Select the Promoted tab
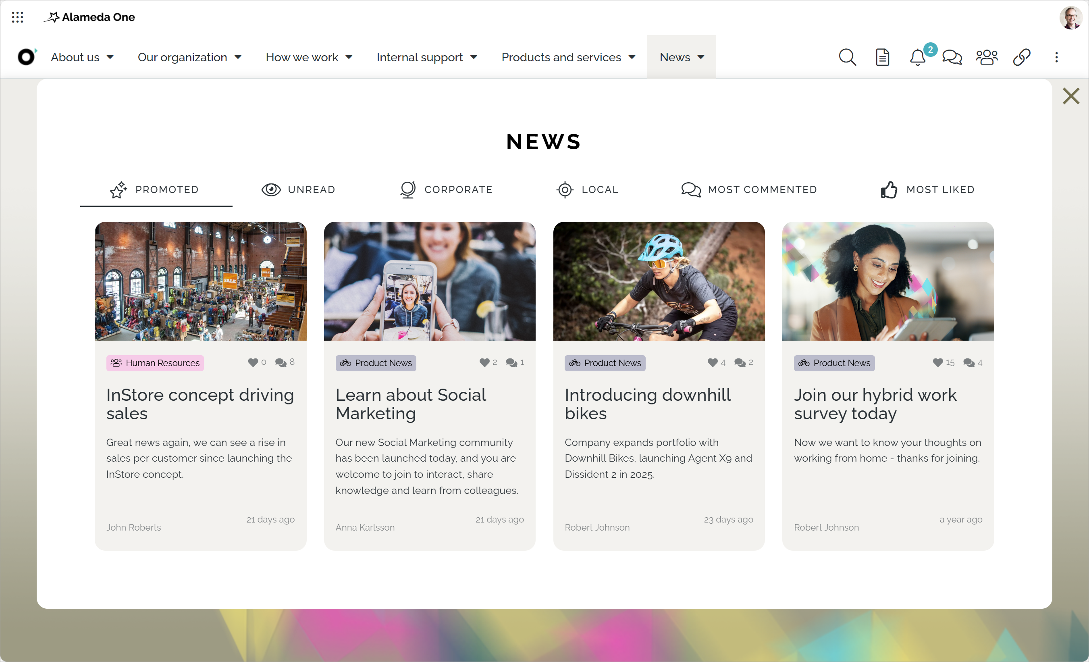Image resolution: width=1089 pixels, height=662 pixels. coord(156,190)
